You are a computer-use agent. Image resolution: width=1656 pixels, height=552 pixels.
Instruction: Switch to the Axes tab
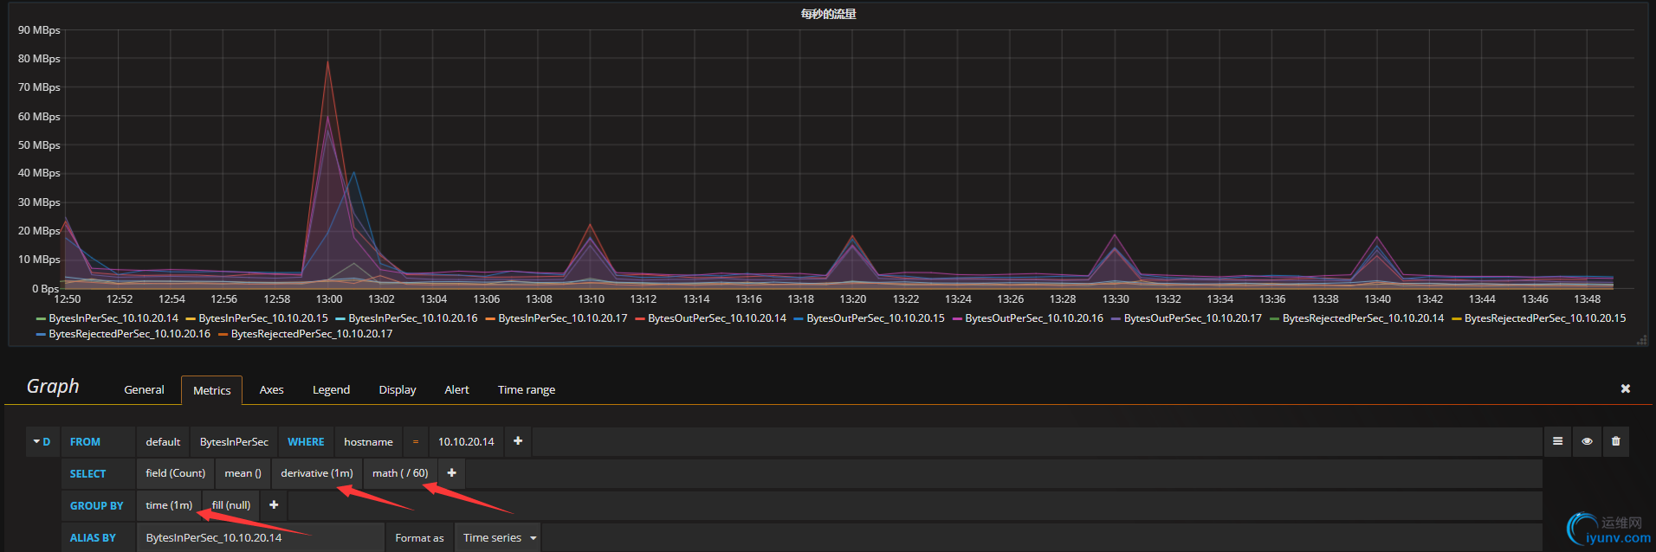tap(271, 390)
